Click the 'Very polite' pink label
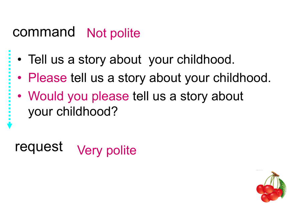The height and width of the screenshot is (215, 287). tap(107, 150)
